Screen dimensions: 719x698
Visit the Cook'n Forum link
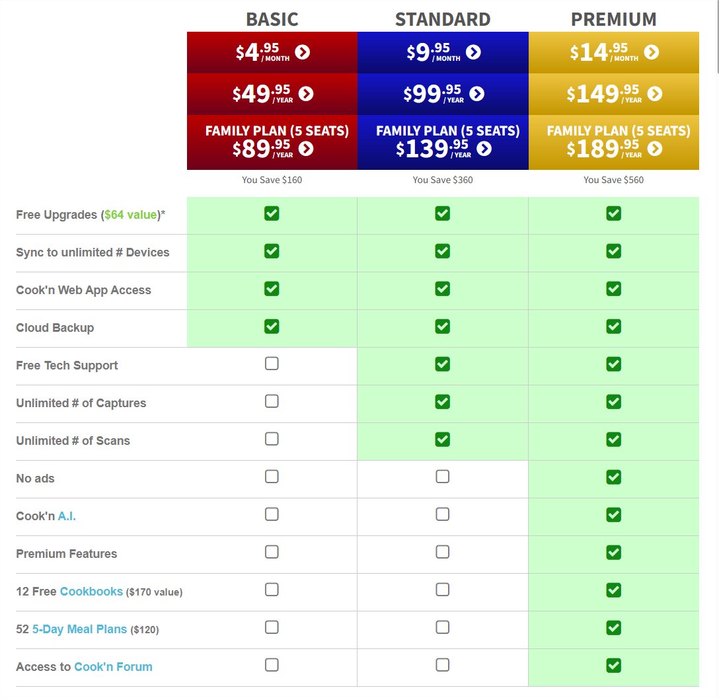(x=113, y=667)
